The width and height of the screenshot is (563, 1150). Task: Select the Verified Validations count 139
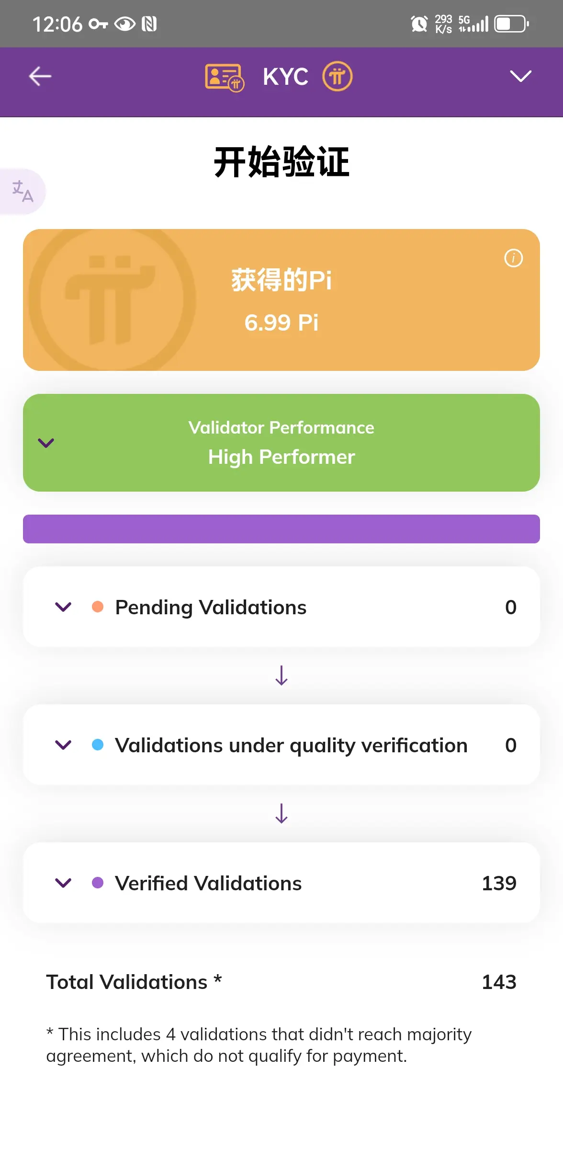coord(499,883)
